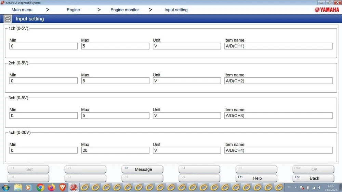Click the blank F9 button
342x192 pixels.
click(199, 178)
